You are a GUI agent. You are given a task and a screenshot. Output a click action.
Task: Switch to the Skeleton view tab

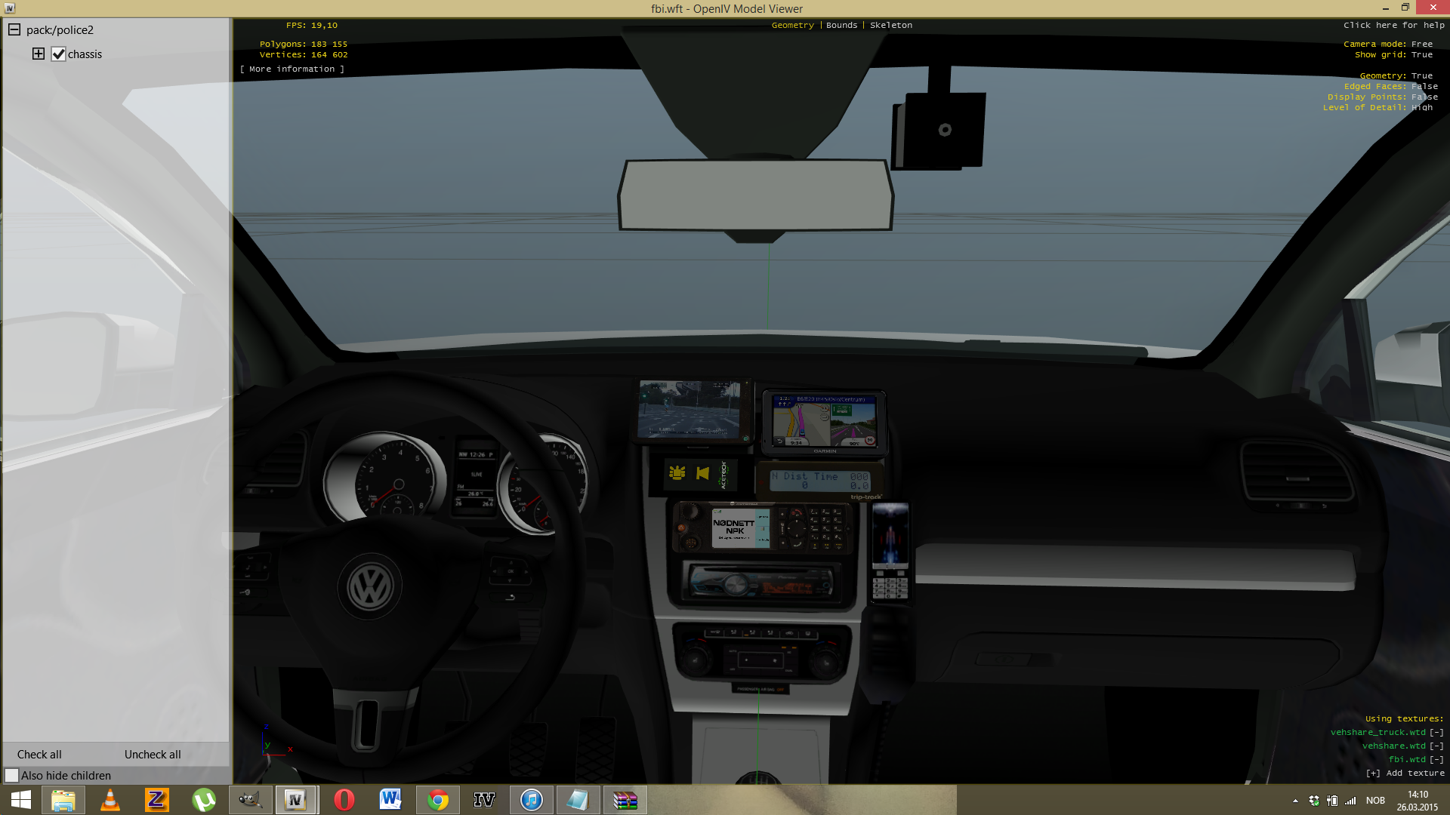(x=890, y=25)
